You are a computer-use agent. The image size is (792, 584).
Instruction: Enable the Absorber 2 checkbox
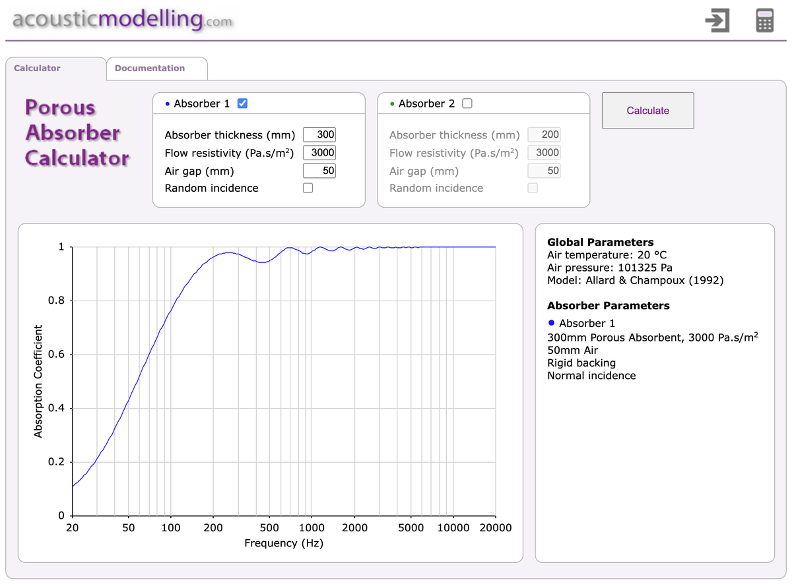[x=467, y=103]
